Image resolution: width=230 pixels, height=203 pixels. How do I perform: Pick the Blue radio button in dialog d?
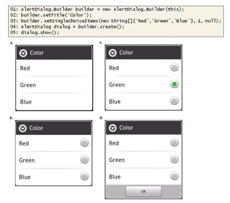click(x=174, y=176)
